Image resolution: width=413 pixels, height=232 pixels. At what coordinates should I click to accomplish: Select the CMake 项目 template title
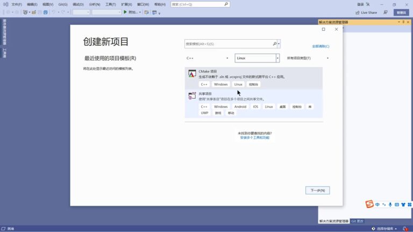point(208,71)
